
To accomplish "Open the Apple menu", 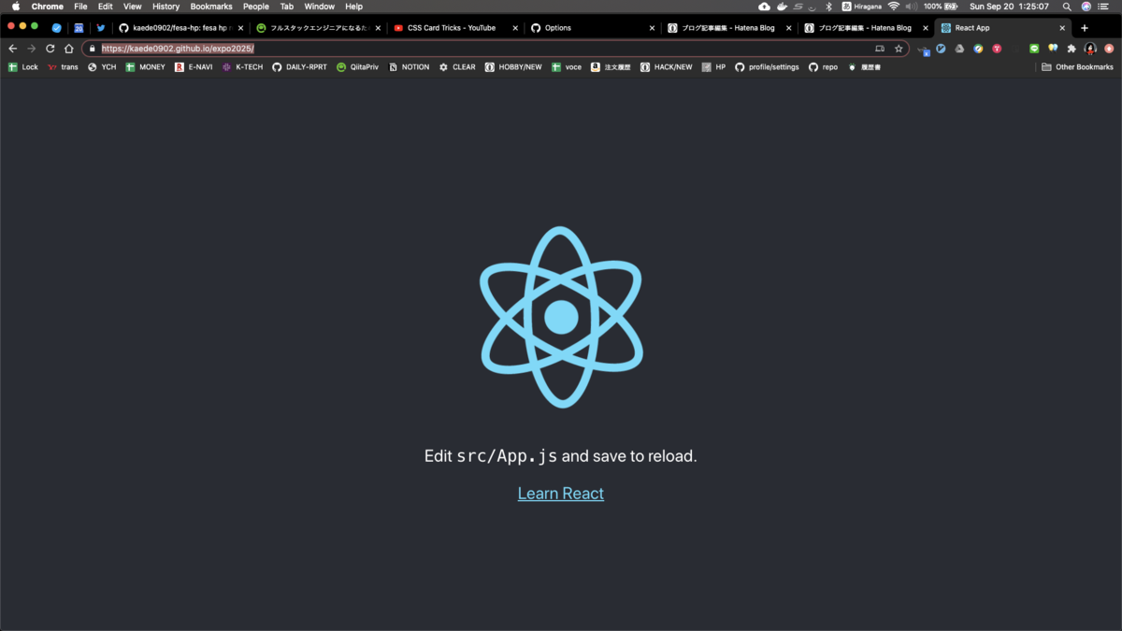I will [16, 7].
